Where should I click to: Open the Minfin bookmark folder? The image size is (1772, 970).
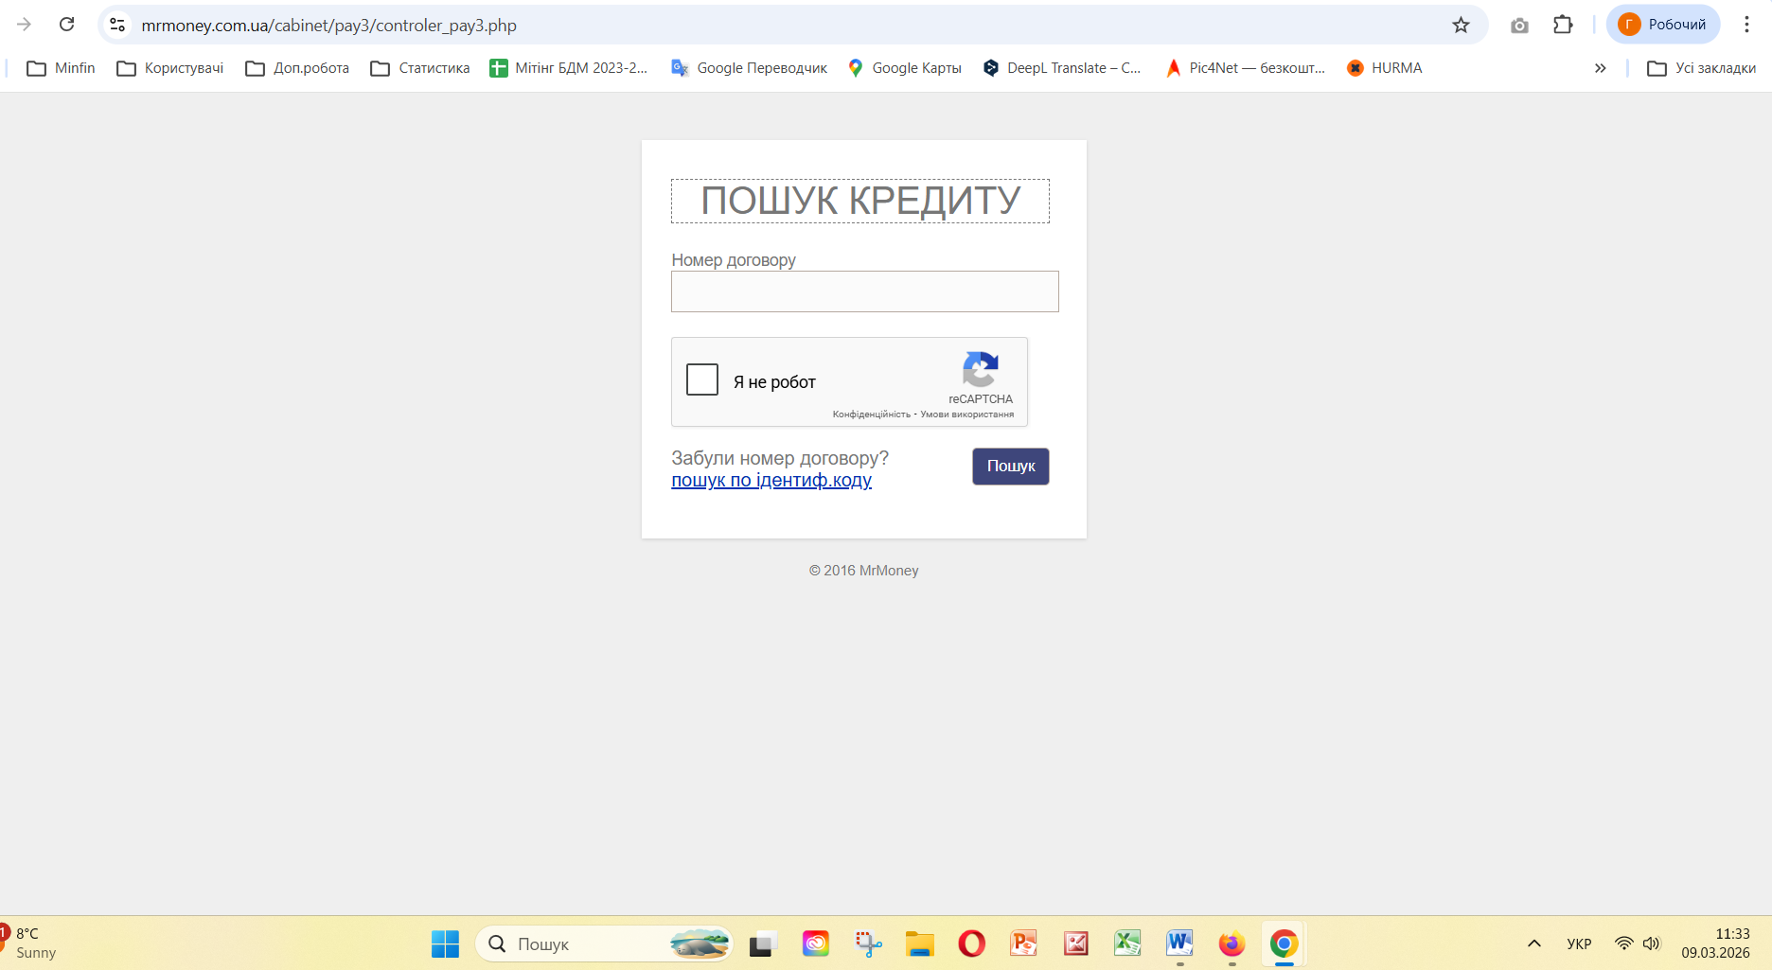62,68
